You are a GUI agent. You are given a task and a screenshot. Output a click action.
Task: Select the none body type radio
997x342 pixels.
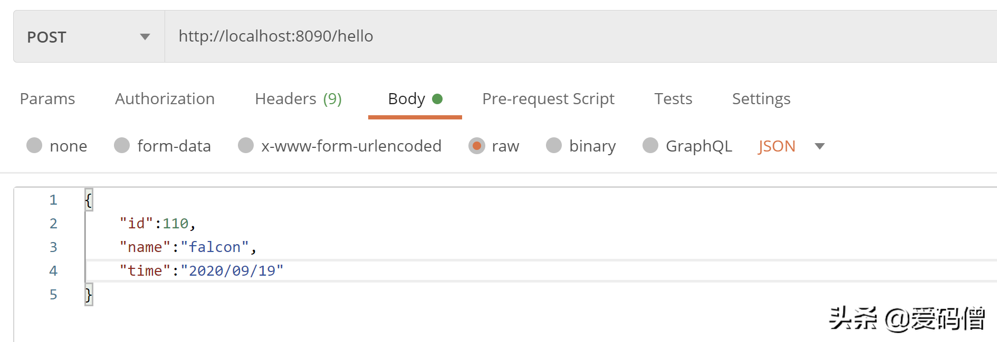coord(35,146)
